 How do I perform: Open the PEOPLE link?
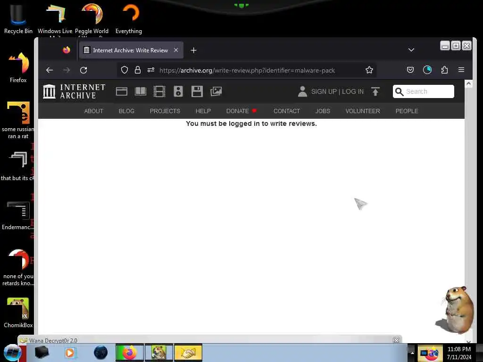(407, 111)
